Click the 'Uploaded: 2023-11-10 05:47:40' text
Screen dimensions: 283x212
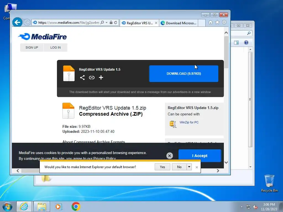tap(88, 131)
